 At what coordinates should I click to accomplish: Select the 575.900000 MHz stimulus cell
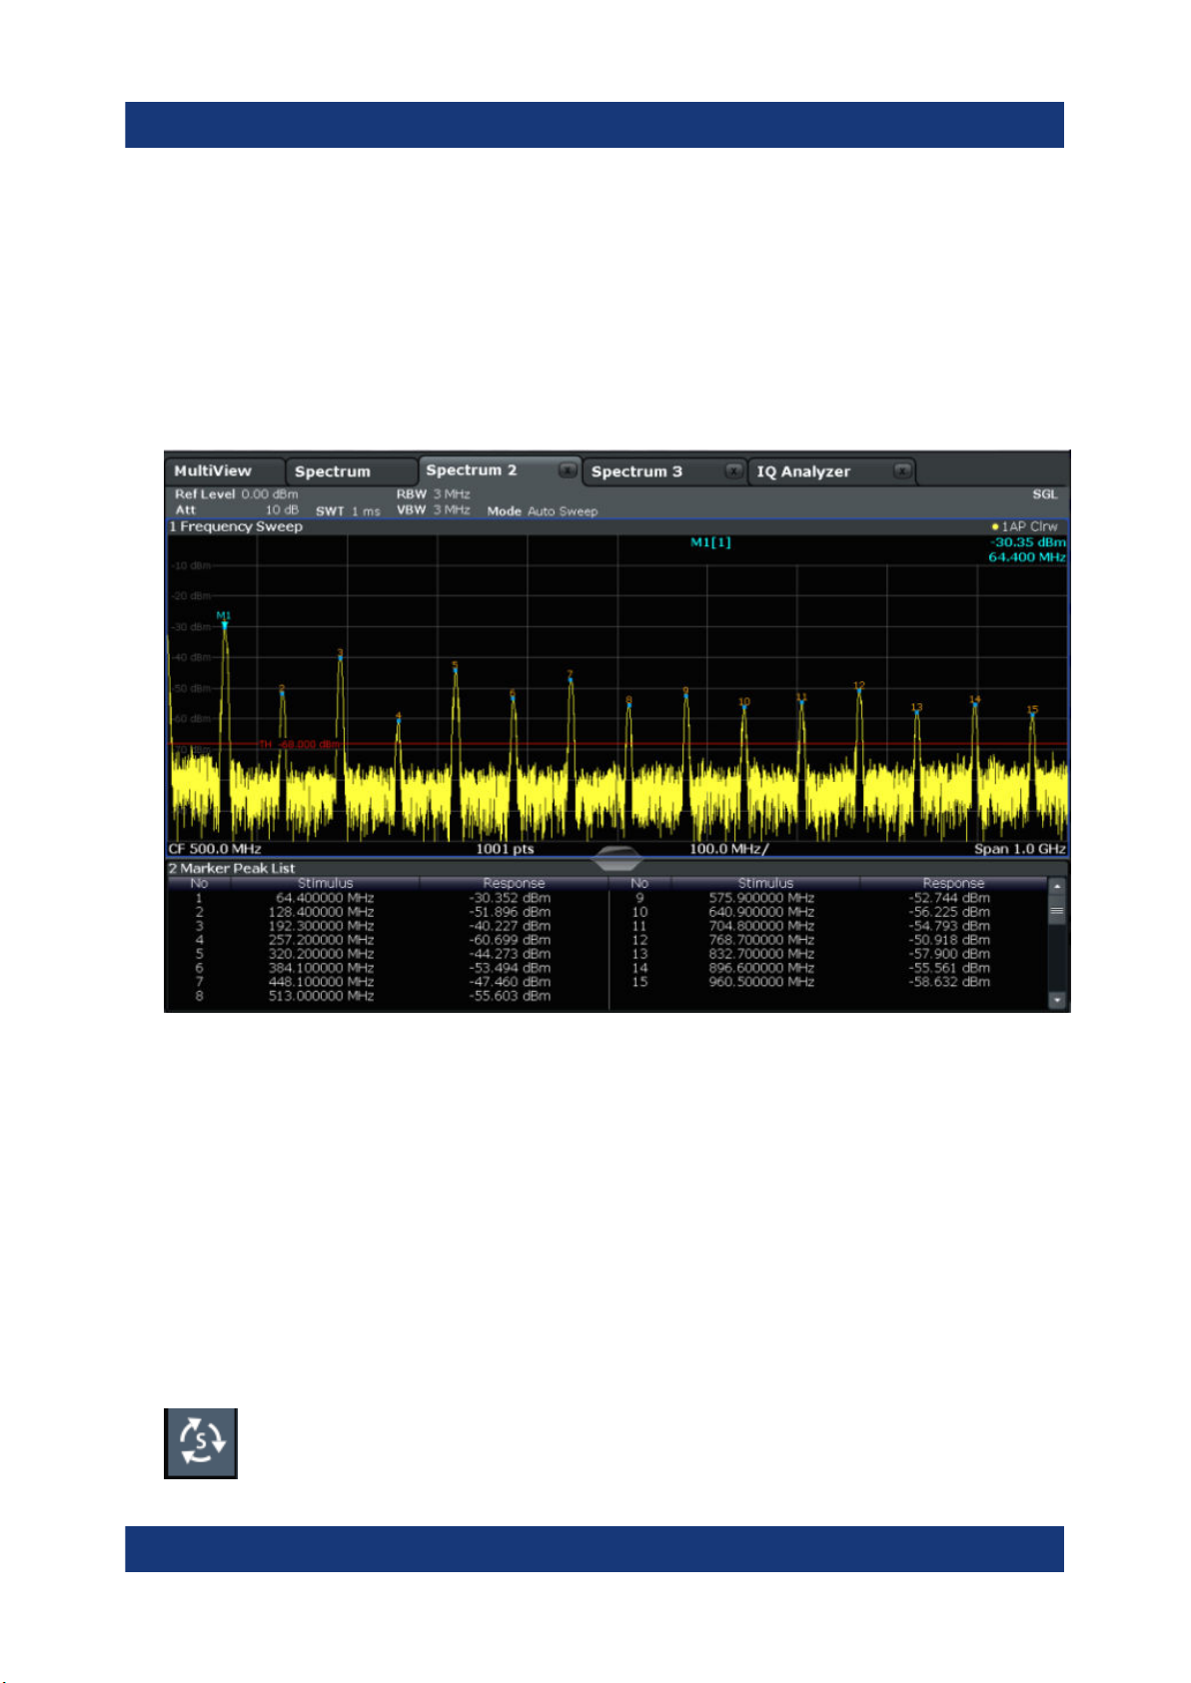coord(761,898)
